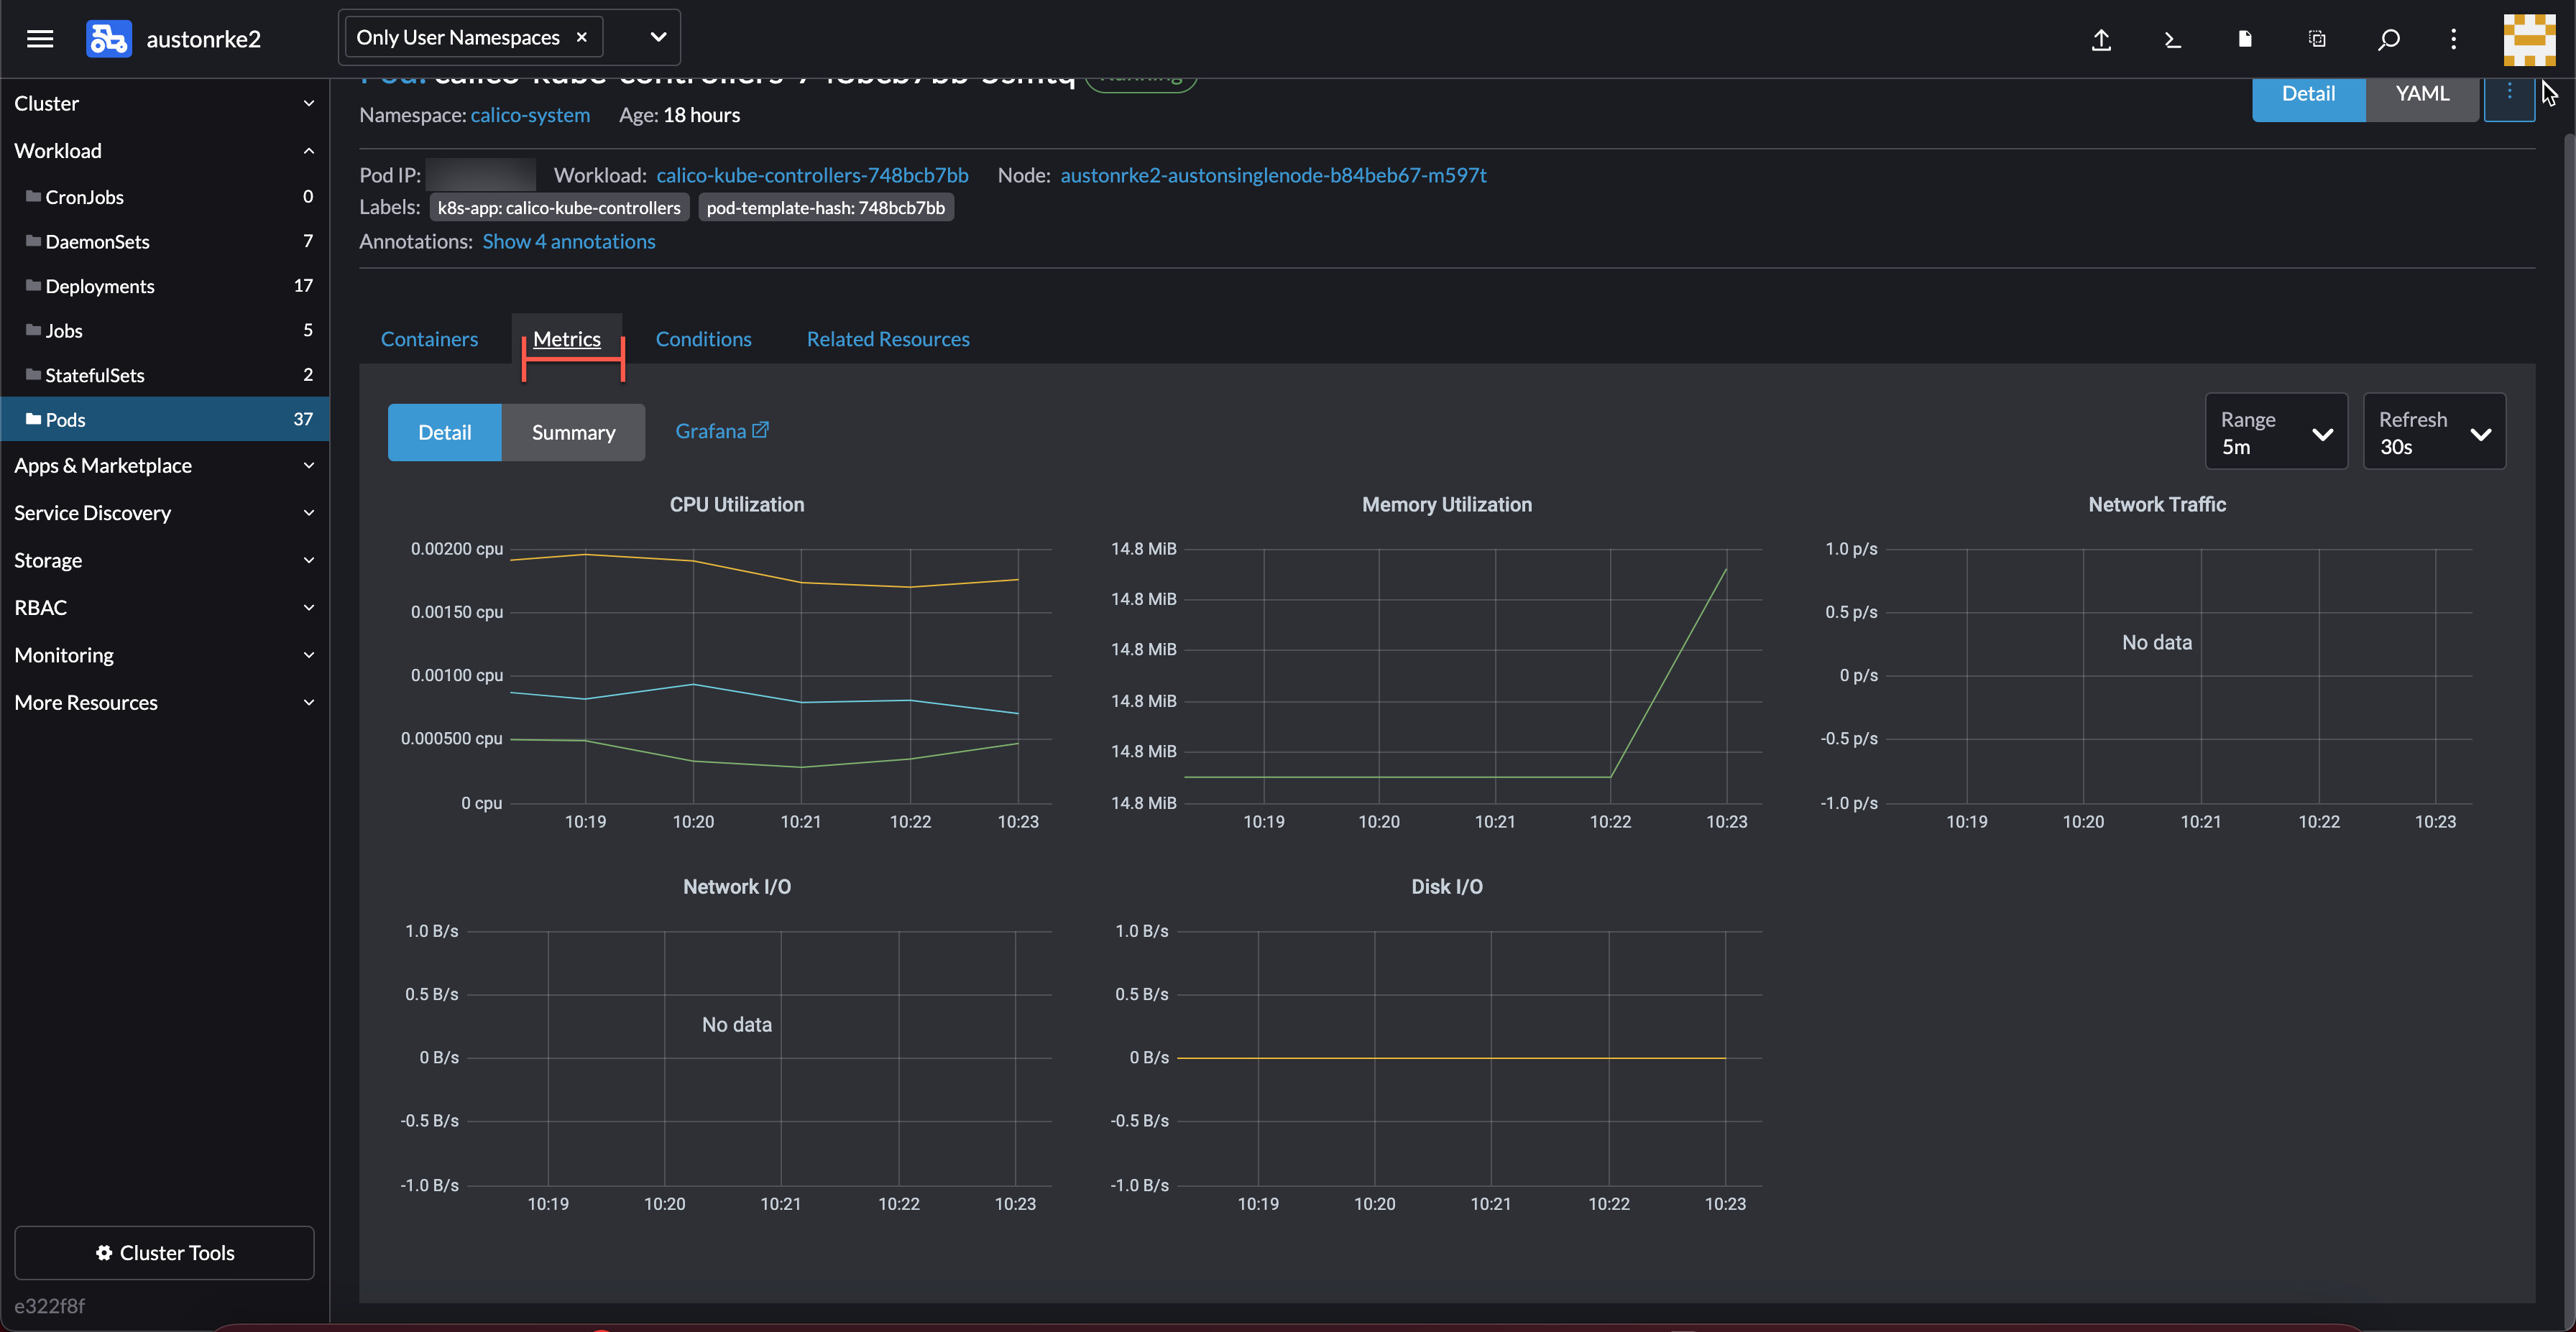Click the import YAML upload icon
2576x1332 pixels.
tap(2101, 40)
